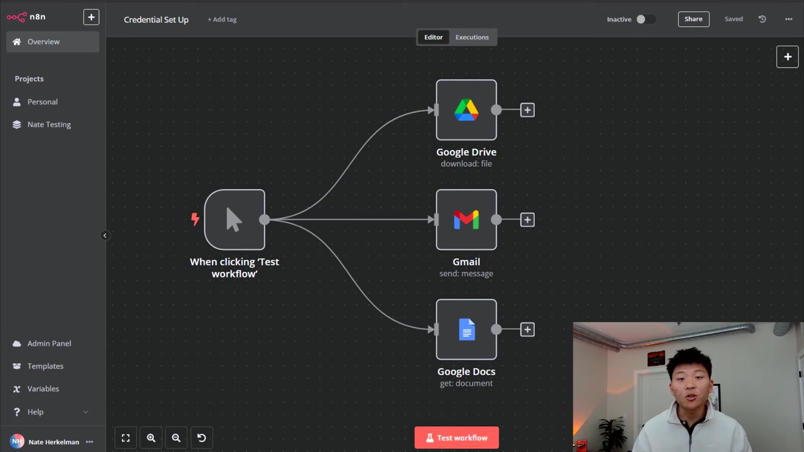Click the Nate Testing layers icon

tap(17, 124)
